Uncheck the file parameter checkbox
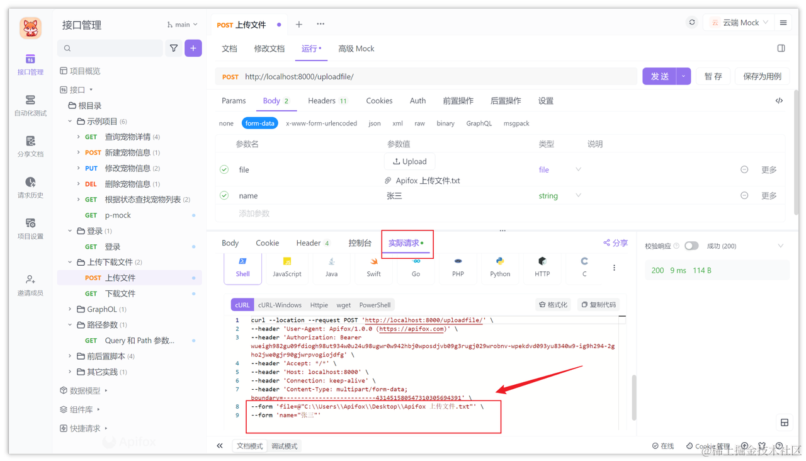The height and width of the screenshot is (461, 806). 224,169
